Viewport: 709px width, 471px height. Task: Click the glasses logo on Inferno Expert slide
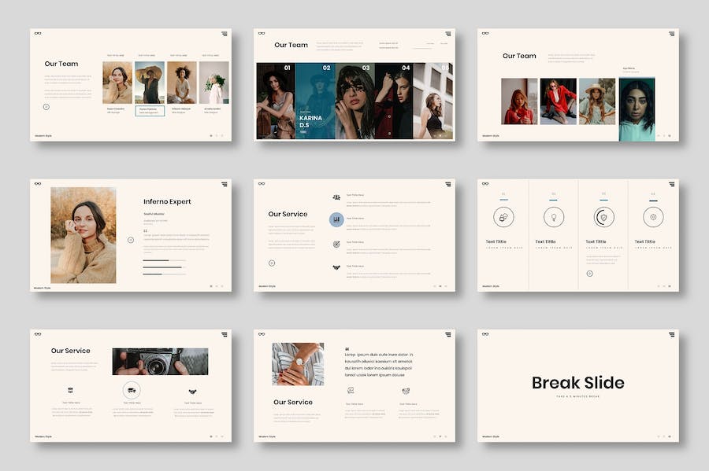tap(38, 184)
